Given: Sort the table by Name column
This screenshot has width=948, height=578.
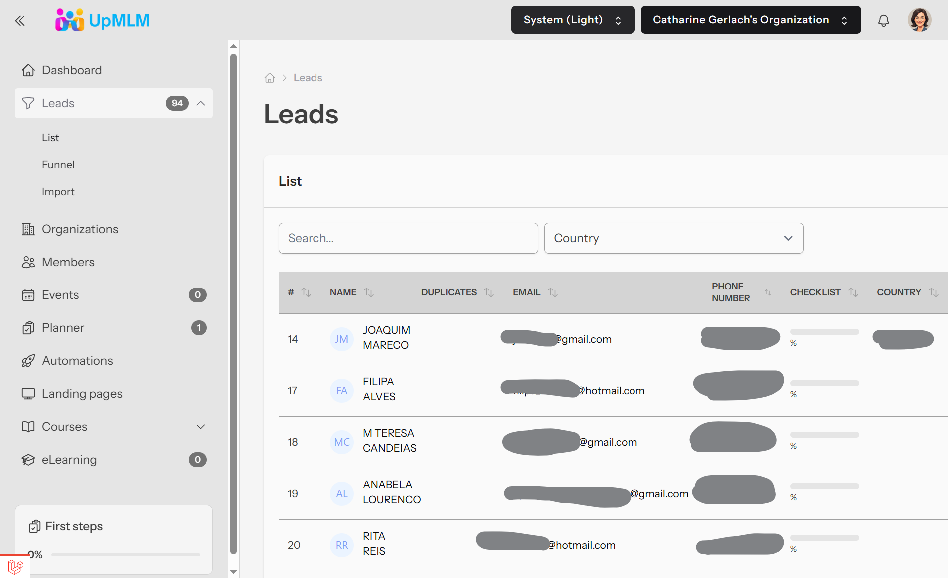Looking at the screenshot, I should pyautogui.click(x=369, y=292).
